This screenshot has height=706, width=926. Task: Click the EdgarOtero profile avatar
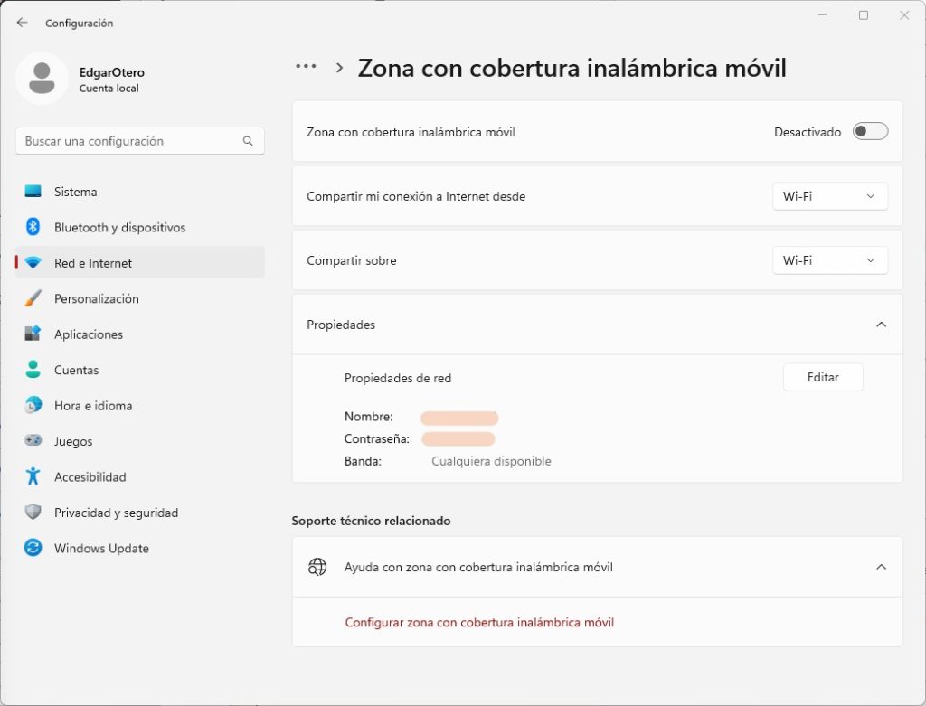(42, 79)
